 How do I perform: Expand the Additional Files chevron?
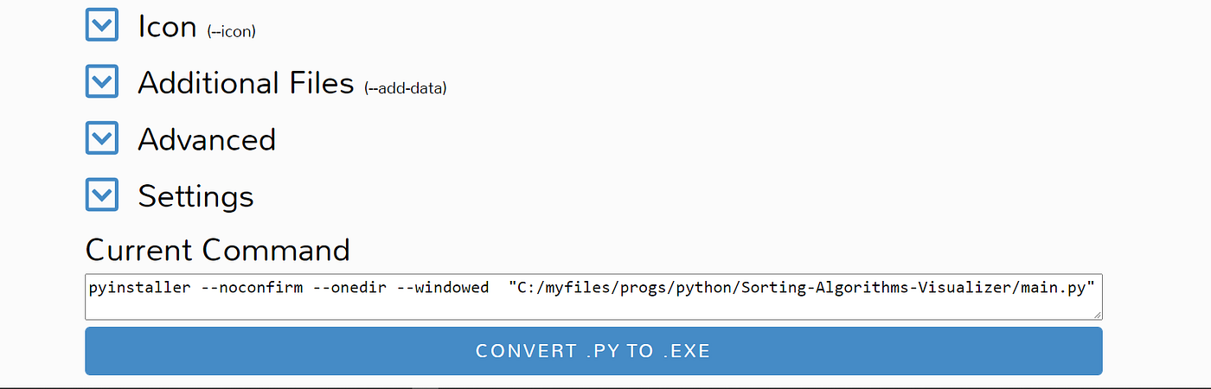[x=102, y=82]
